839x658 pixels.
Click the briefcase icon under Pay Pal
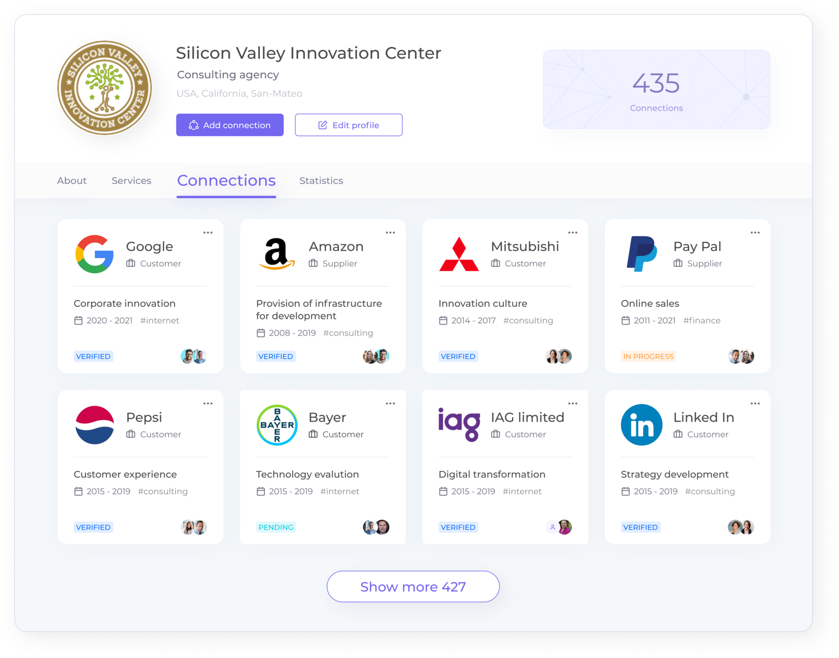pos(678,263)
